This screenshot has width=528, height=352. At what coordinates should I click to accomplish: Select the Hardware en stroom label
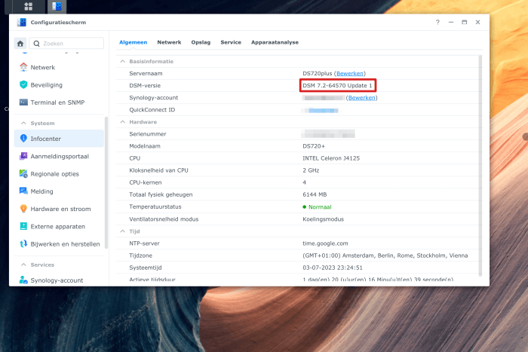click(x=60, y=209)
